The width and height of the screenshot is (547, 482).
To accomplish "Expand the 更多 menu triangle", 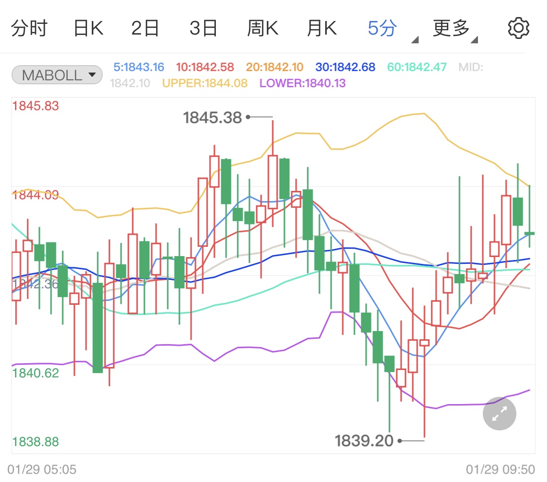I will [x=474, y=40].
